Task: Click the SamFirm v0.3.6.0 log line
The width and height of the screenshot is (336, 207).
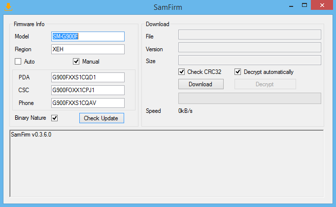Action: coord(31,135)
